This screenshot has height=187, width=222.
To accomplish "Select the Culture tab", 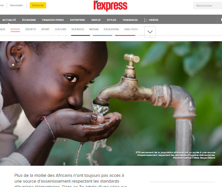I will 60,29.
